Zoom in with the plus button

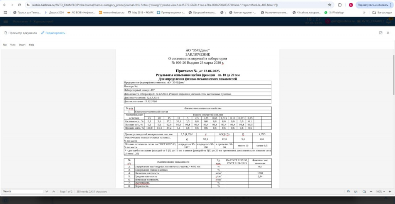pyautogui.click(x=390, y=191)
